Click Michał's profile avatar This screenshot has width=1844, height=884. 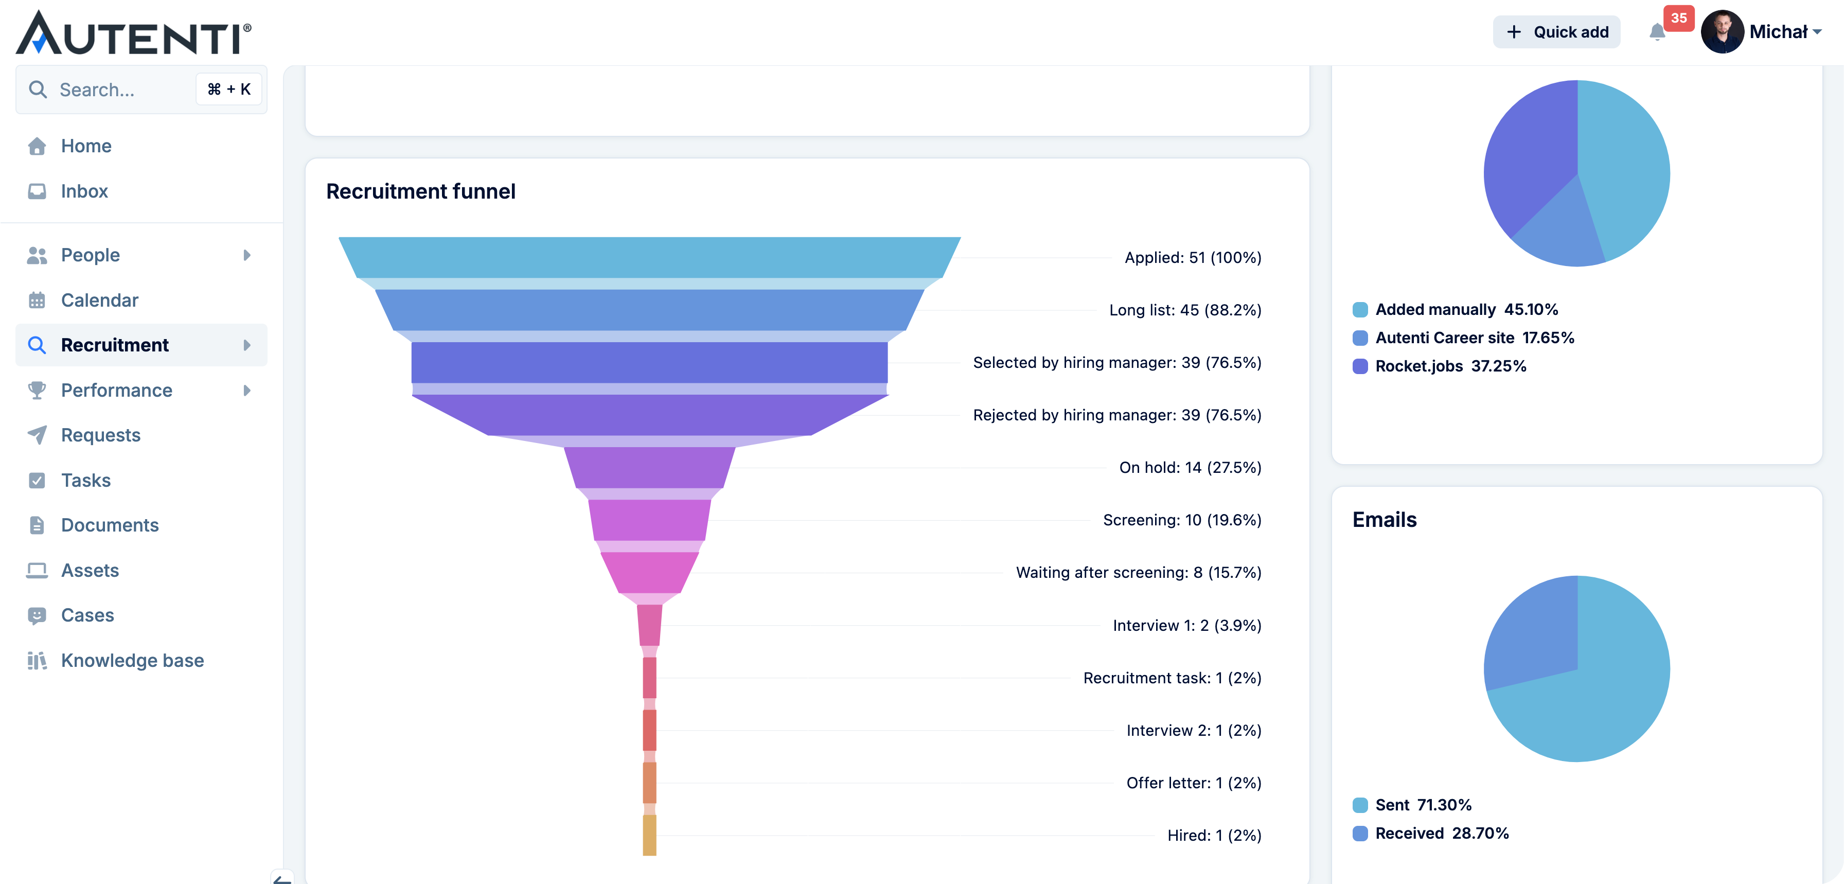pyautogui.click(x=1722, y=31)
